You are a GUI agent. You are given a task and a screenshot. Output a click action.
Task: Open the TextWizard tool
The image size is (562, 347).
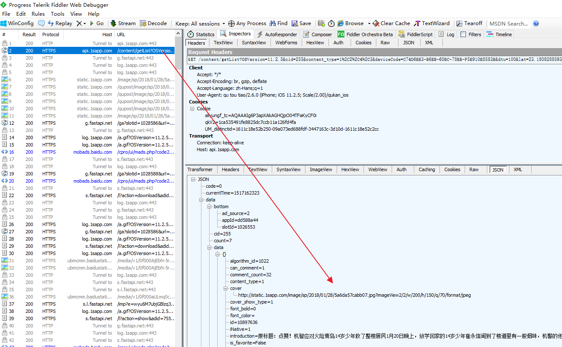pos(432,23)
